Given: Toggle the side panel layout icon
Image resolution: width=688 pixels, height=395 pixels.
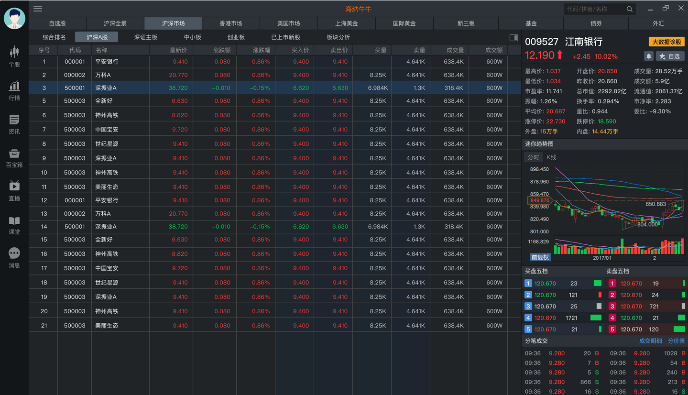Looking at the screenshot, I should [513, 38].
